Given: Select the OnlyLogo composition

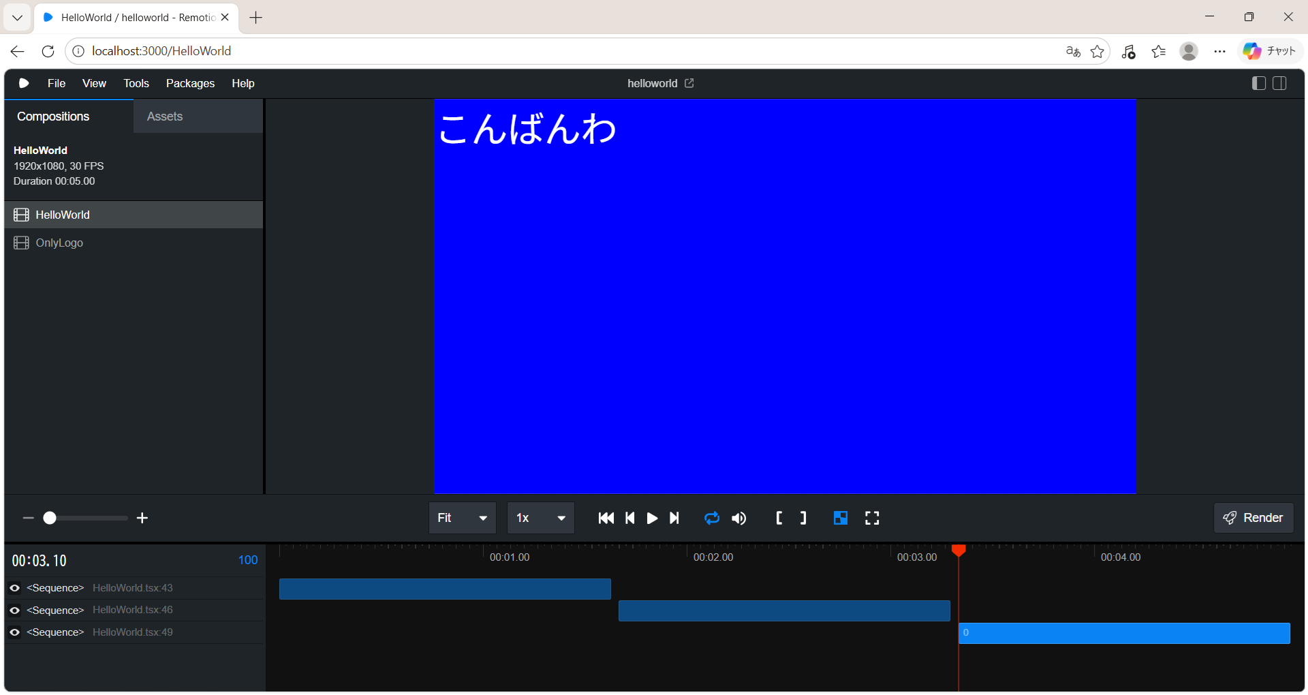Looking at the screenshot, I should pyautogui.click(x=59, y=243).
